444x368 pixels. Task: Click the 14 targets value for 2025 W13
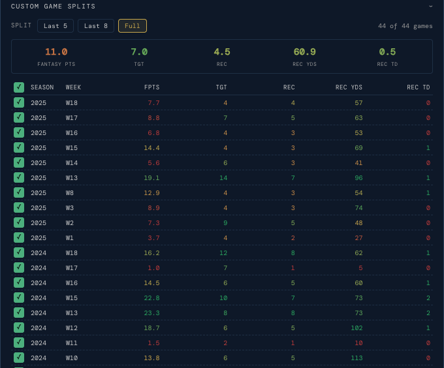223,178
